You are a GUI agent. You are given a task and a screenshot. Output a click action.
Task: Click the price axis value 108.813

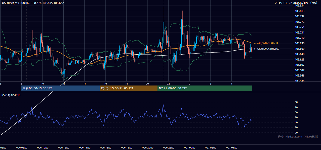[x=300, y=11]
